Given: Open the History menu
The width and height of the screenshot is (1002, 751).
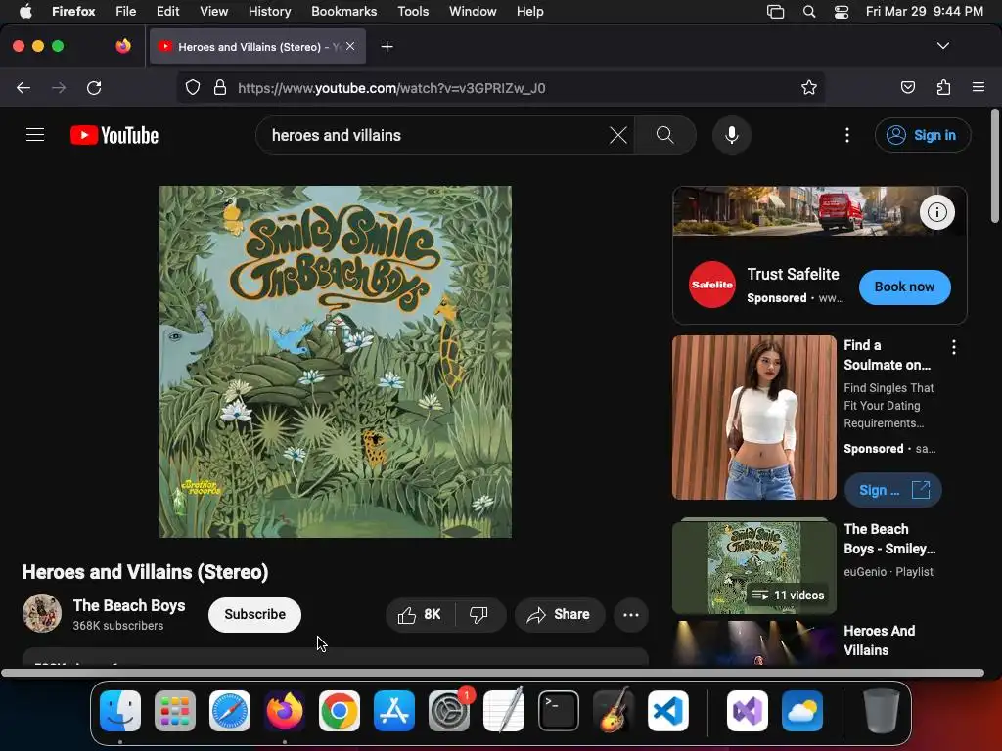Looking at the screenshot, I should pos(269,12).
